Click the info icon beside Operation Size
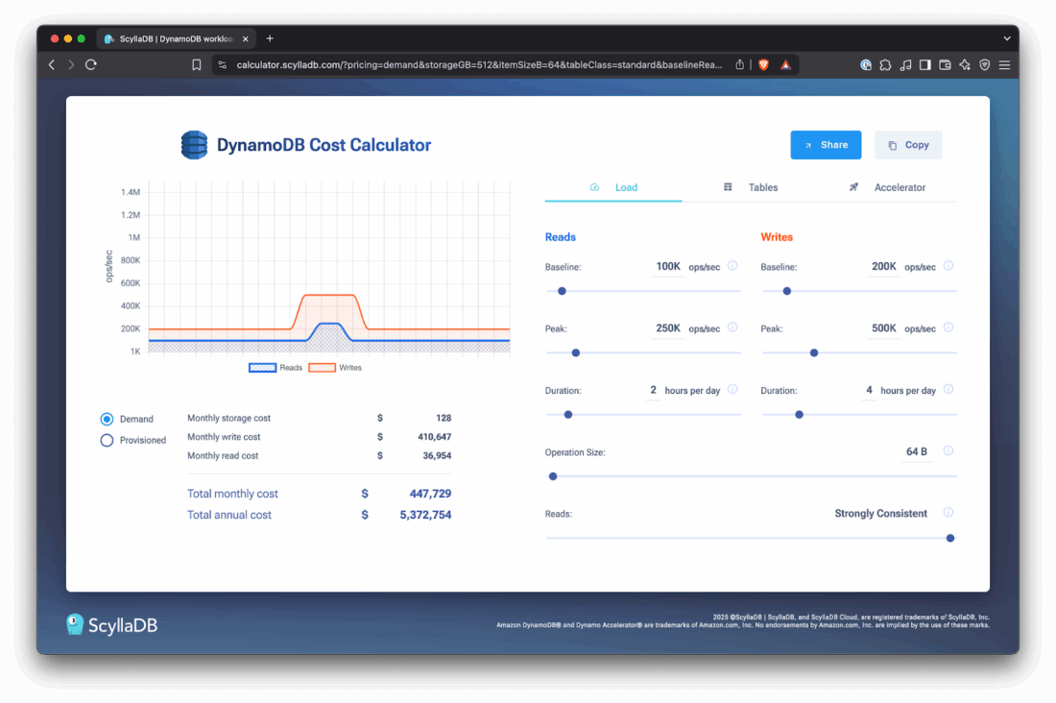 pyautogui.click(x=948, y=450)
